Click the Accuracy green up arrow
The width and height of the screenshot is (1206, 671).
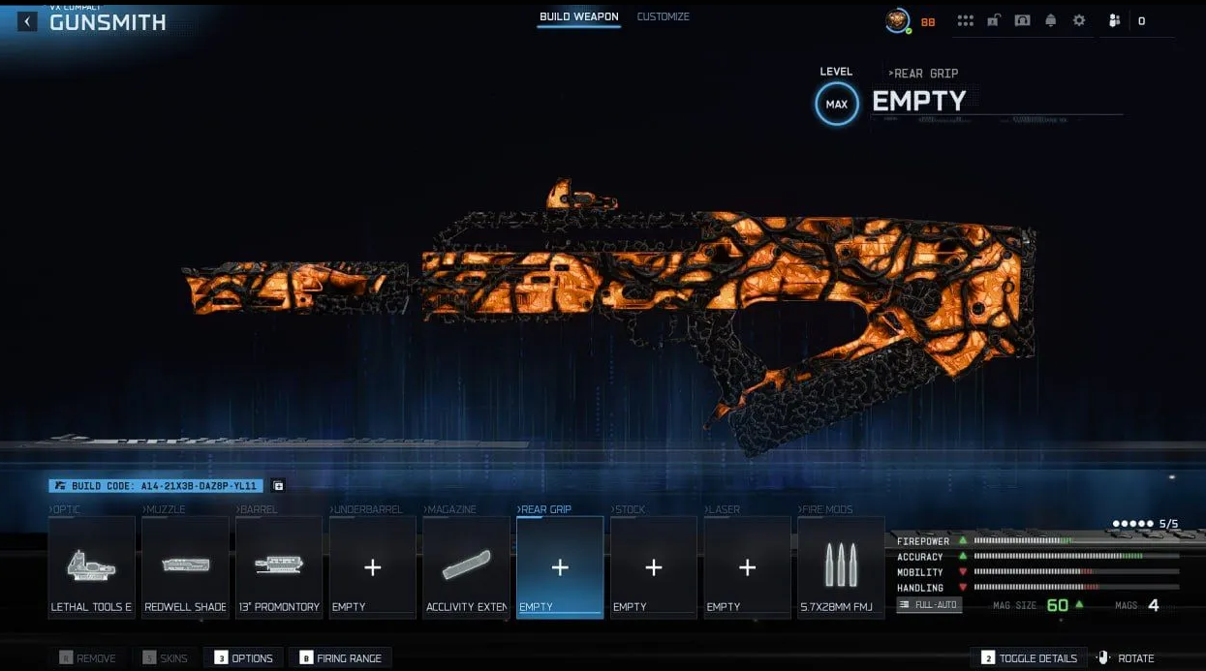click(x=963, y=557)
